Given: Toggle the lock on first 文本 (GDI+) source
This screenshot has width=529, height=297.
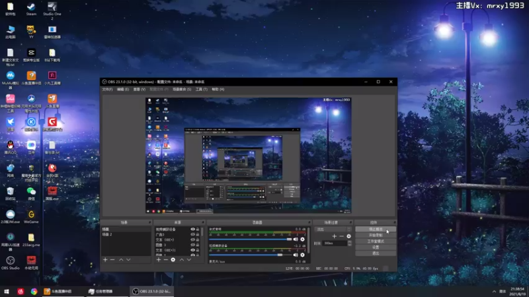Looking at the screenshot, I should 198,240.
